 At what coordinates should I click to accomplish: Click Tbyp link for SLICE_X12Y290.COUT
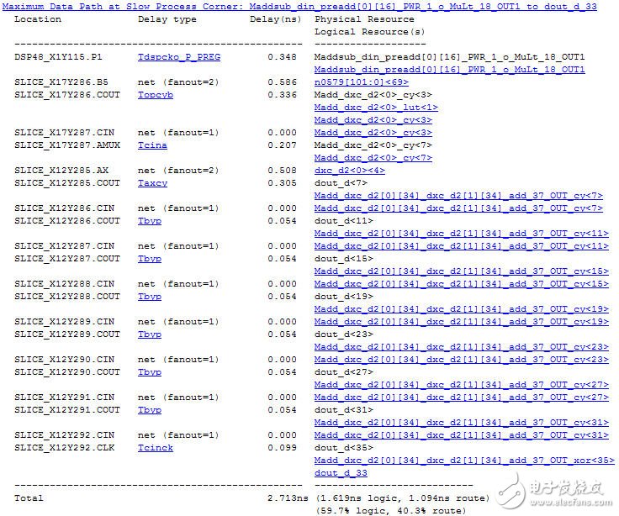click(150, 372)
